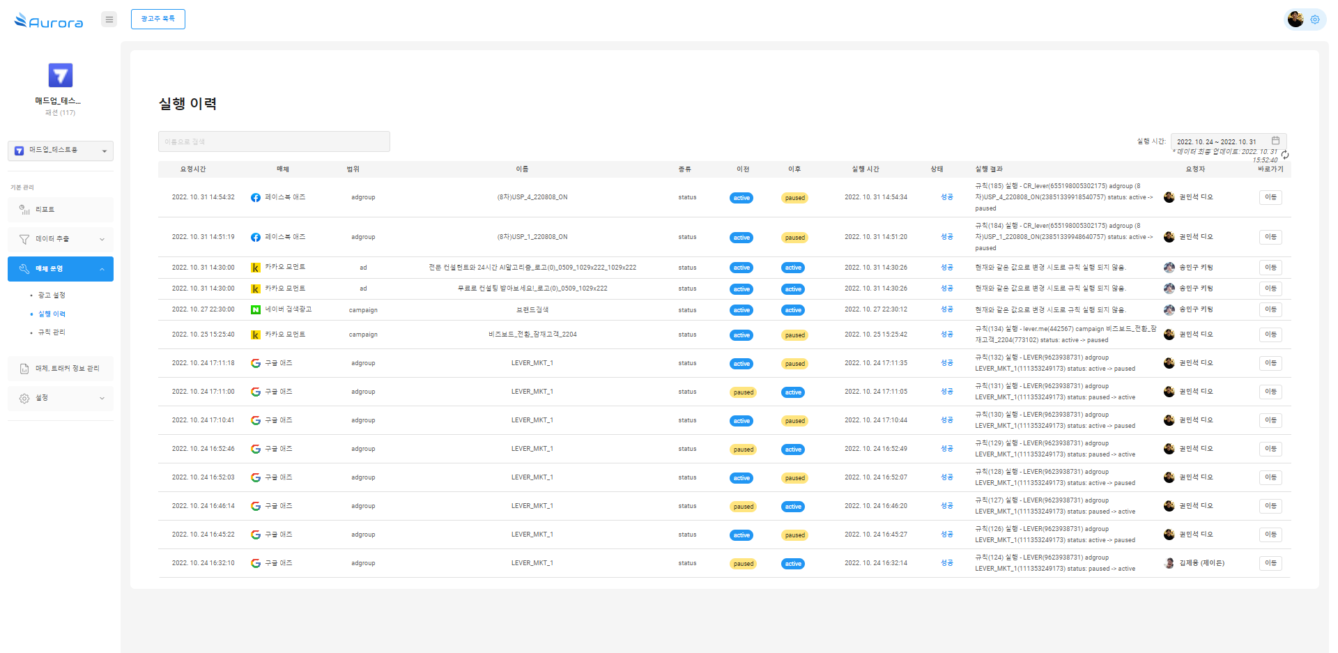The height and width of the screenshot is (653, 1338).
Task: Expand the 설정 sidebar section
Action: [61, 398]
